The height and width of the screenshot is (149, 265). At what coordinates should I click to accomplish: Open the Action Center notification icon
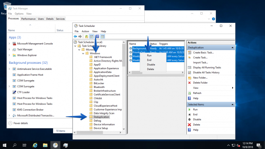[x=259, y=145]
